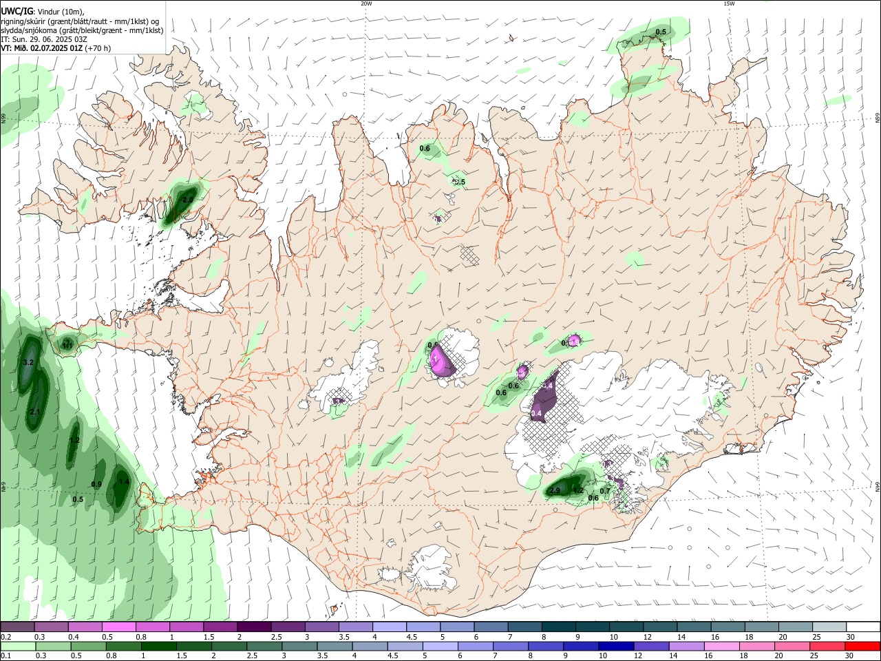The image size is (881, 661).
Task: Click the '2.0' precipitation value in the Westfjords
Action: coord(188,200)
